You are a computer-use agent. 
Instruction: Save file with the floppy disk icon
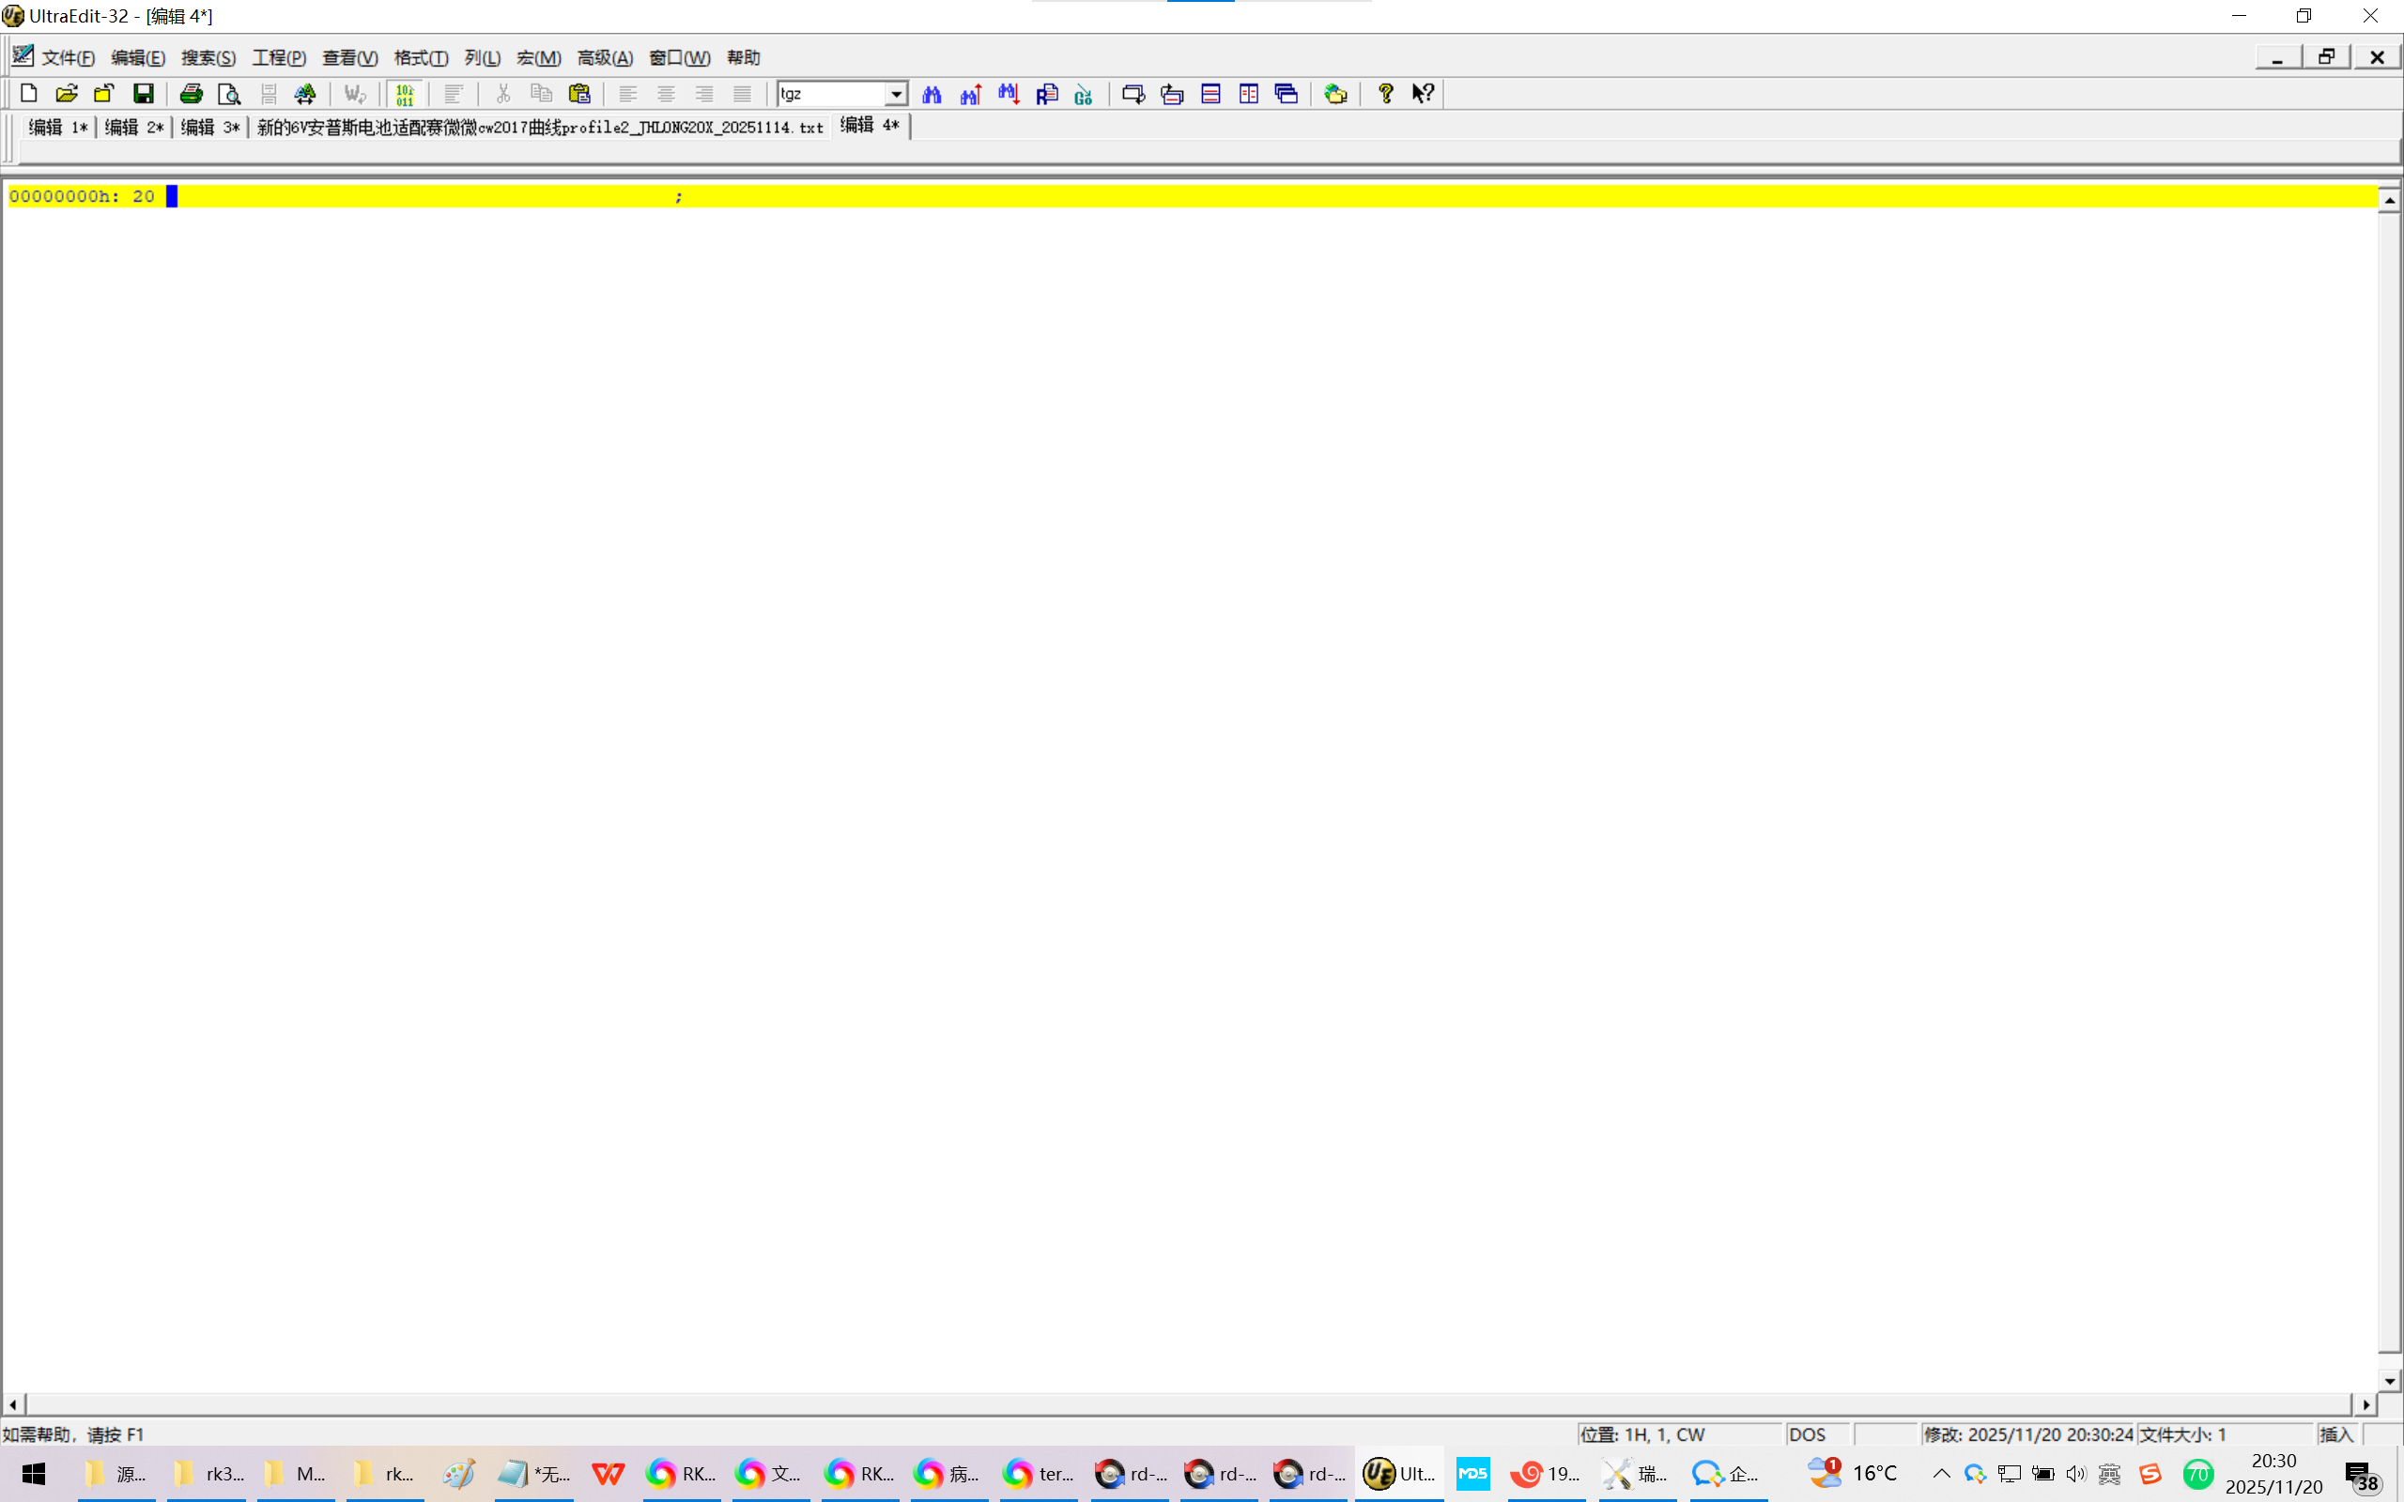tap(143, 93)
